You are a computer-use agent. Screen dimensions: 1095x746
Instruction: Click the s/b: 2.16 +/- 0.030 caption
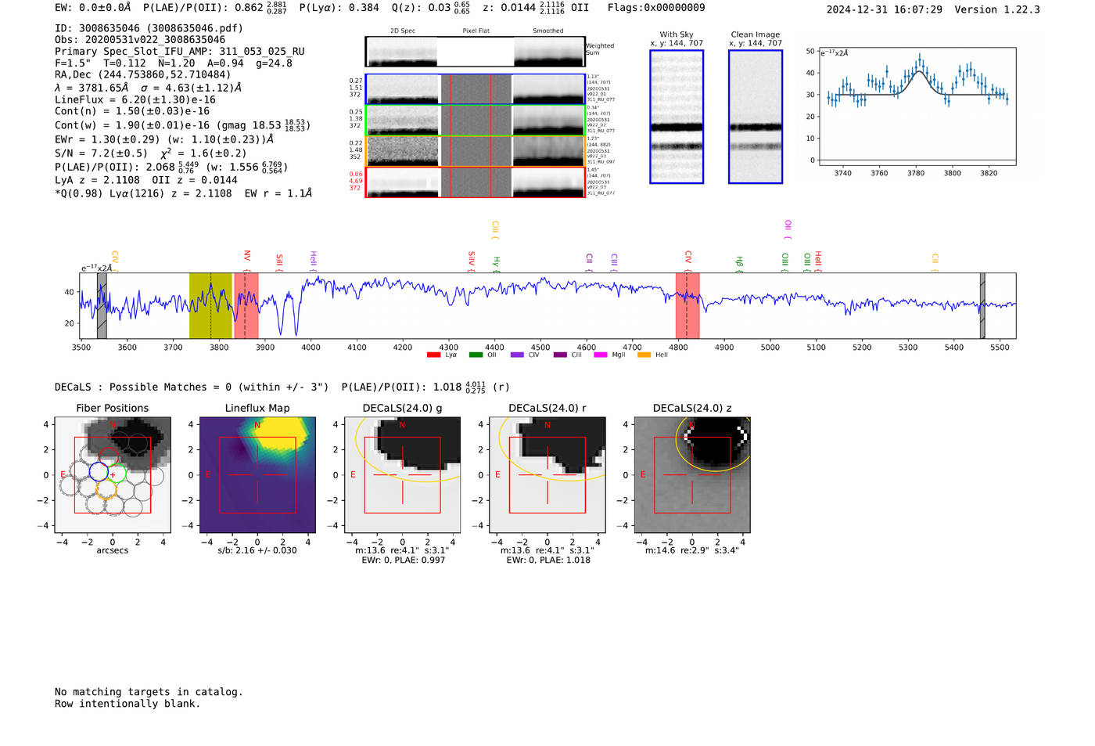click(257, 550)
